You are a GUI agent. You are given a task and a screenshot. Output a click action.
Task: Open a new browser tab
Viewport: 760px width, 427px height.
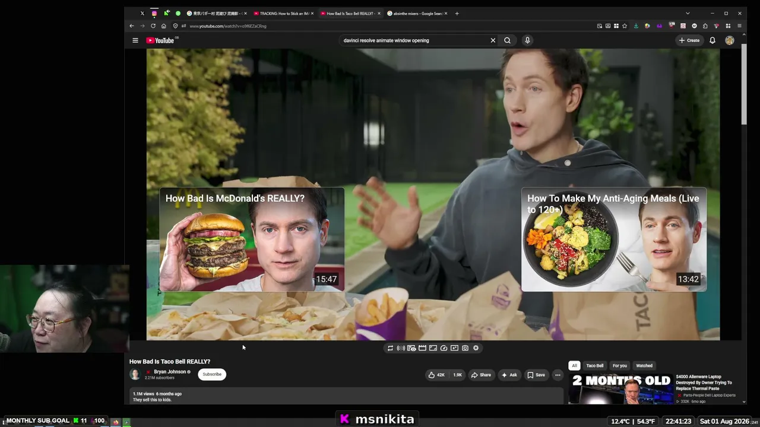pyautogui.click(x=457, y=13)
